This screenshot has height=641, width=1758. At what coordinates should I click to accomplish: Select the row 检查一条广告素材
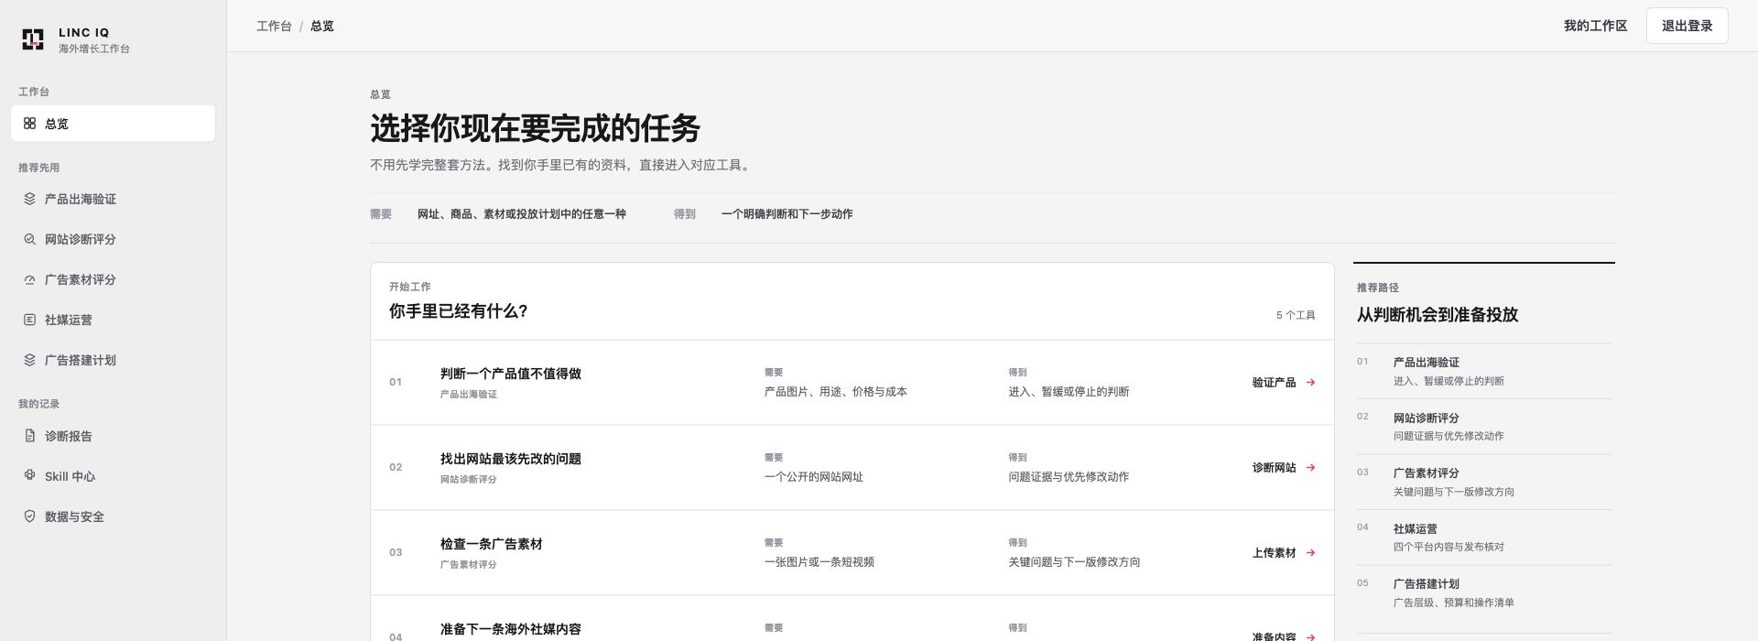coord(852,553)
